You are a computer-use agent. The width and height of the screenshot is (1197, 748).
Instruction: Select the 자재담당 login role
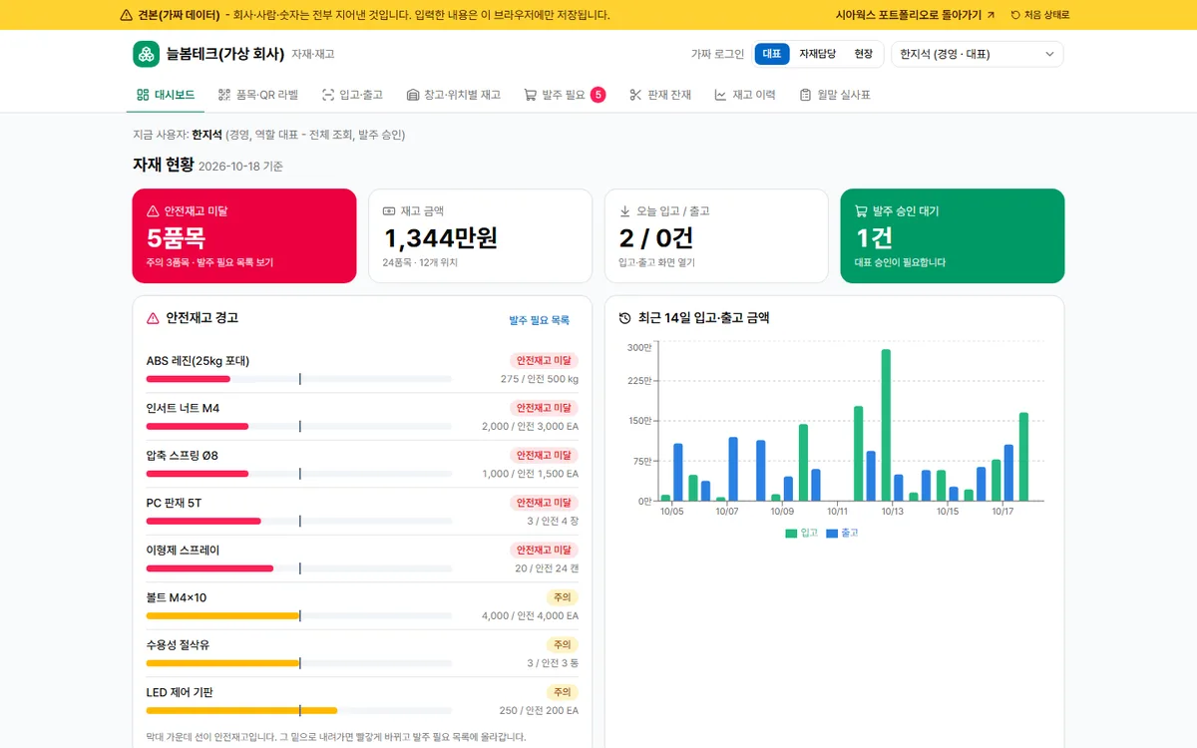tap(817, 54)
